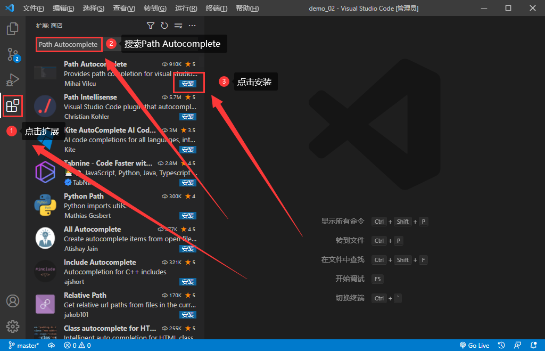This screenshot has height=351, width=545.
Task: Open the 转到(G) menu
Action: click(x=155, y=9)
